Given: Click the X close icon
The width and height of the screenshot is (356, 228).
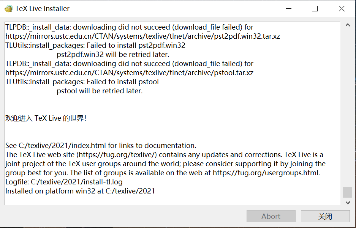Looking at the screenshot, I should point(341,8).
